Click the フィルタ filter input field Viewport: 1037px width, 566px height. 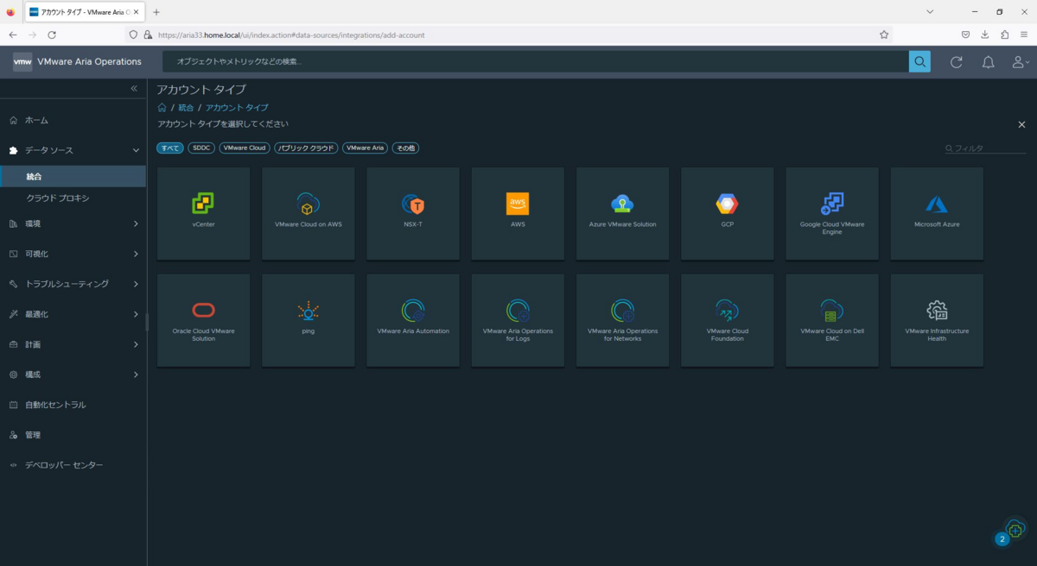coord(985,148)
